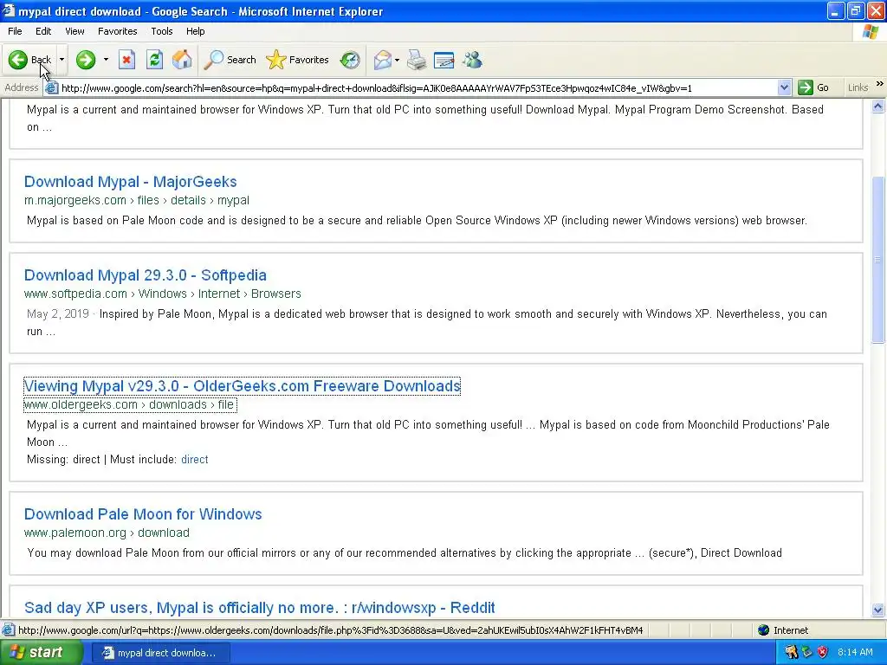The width and height of the screenshot is (887, 665).
Task: Click the www.oldergeeks.com breadcrumb URL
Action: 130,405
